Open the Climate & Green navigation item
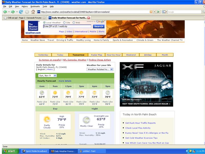Image resolution: width=205 pixels, height=154 pixels. point(145,40)
